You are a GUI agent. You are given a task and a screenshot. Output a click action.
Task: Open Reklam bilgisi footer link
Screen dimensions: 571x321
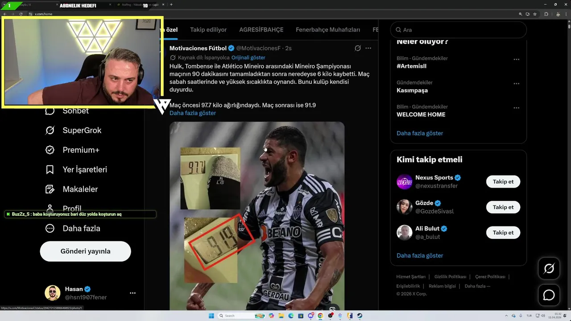442,286
